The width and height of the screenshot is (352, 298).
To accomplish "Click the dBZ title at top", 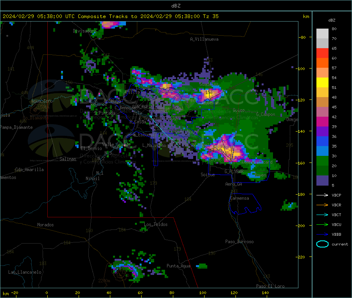I will point(176,6).
